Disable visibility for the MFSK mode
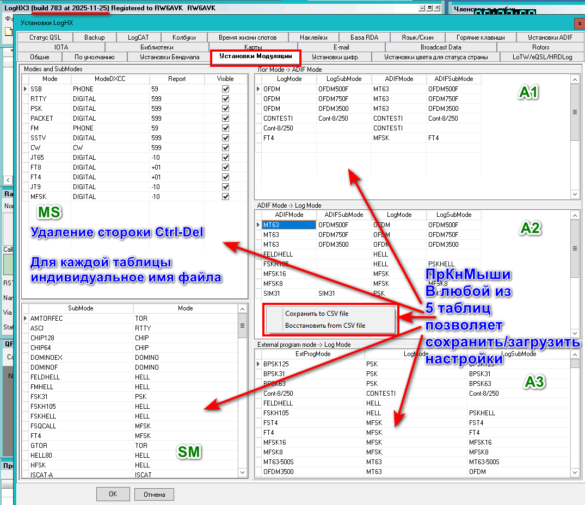This screenshot has height=505, width=585. click(x=225, y=197)
